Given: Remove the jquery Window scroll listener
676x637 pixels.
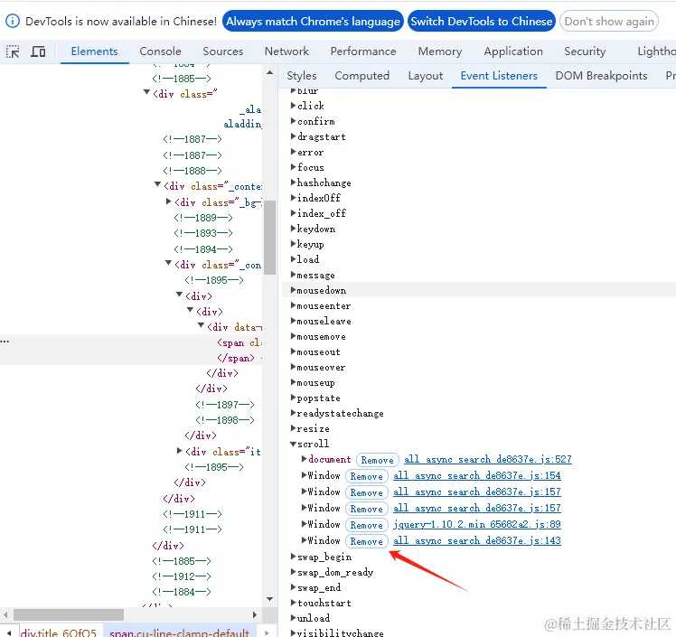Looking at the screenshot, I should 366,525.
